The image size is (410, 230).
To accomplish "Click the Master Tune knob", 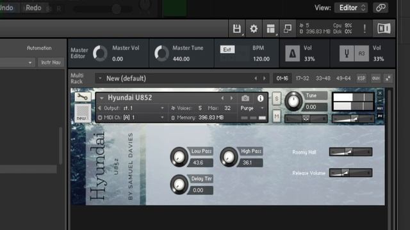I will pyautogui.click(x=161, y=53).
